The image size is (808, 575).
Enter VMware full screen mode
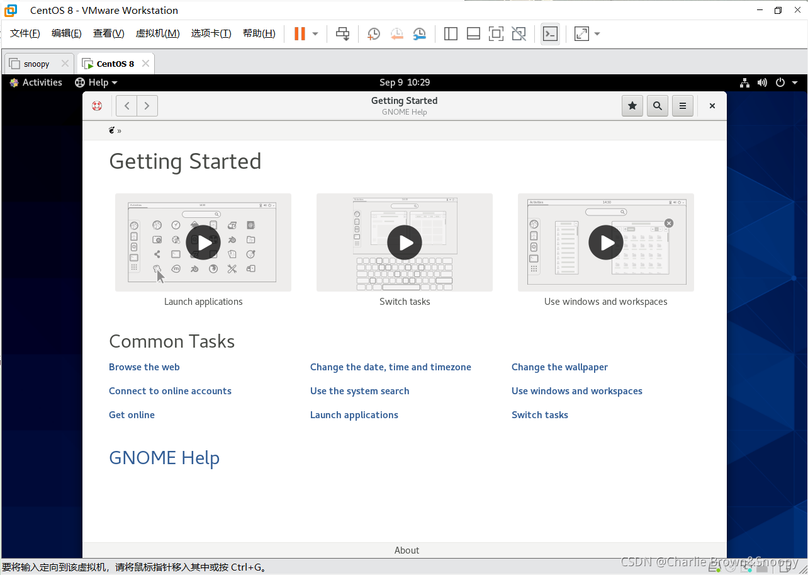[496, 34]
